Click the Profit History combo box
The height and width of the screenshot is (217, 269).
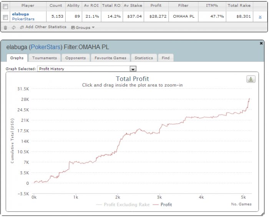(x=86, y=69)
